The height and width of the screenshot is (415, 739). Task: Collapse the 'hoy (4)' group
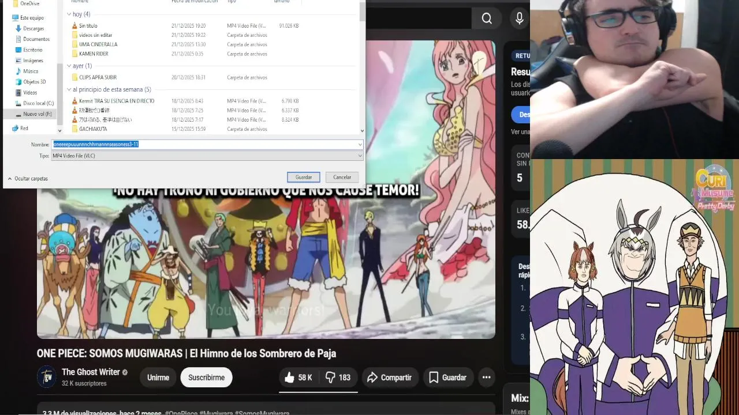pyautogui.click(x=69, y=14)
